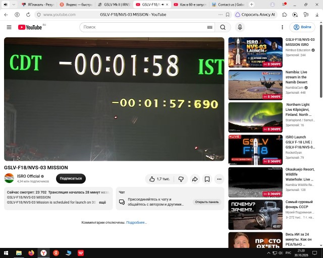Image resolution: width=323 pixels, height=258 pixels.
Task: Open RocketGyan GSLV F-18 LIVE thumbnail
Action: [255, 150]
